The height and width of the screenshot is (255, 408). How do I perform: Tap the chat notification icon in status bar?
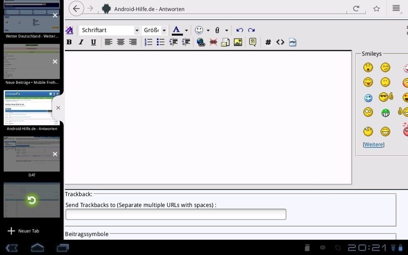(x=322, y=248)
